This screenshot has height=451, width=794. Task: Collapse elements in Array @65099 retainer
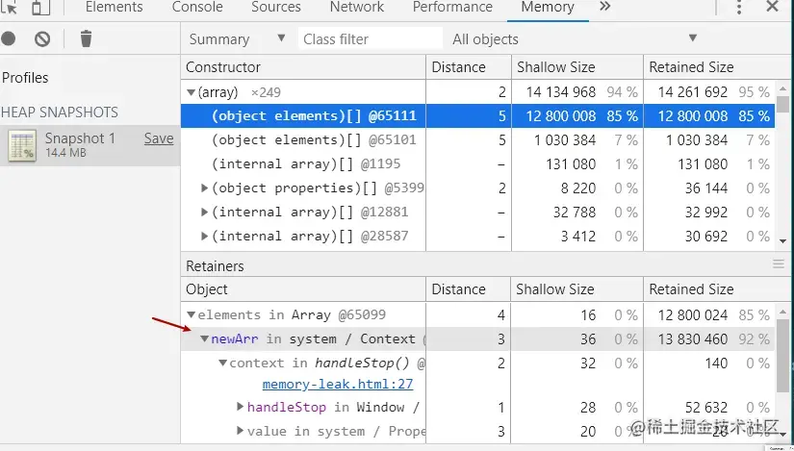pos(191,314)
